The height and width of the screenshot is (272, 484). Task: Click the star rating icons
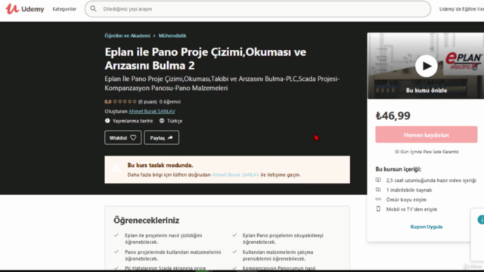pyautogui.click(x=125, y=101)
